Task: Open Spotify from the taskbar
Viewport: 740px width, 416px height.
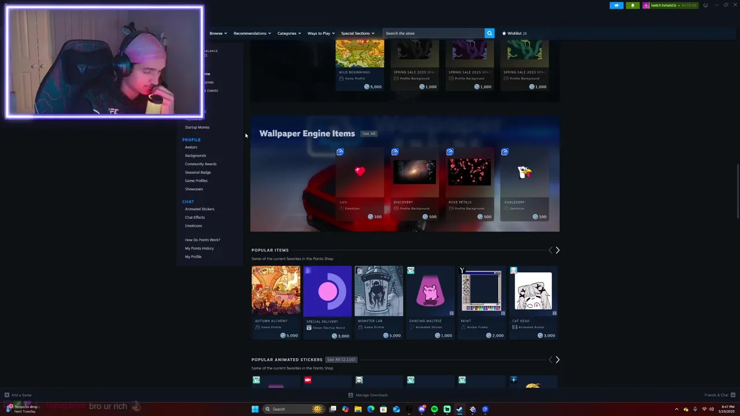Action: click(434, 409)
